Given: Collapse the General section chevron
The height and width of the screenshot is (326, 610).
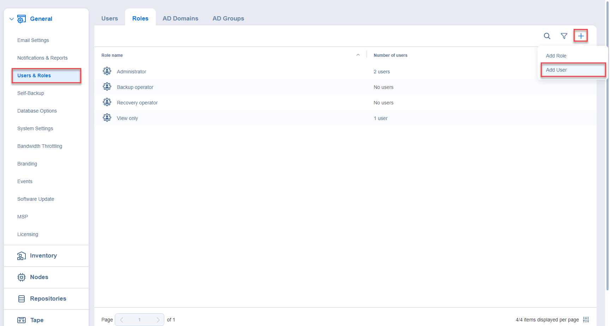Looking at the screenshot, I should pyautogui.click(x=12, y=19).
